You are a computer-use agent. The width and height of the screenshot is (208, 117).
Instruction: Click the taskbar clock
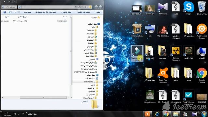pos(7,114)
